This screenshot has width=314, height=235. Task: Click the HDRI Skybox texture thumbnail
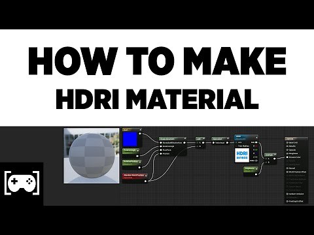click(x=242, y=155)
